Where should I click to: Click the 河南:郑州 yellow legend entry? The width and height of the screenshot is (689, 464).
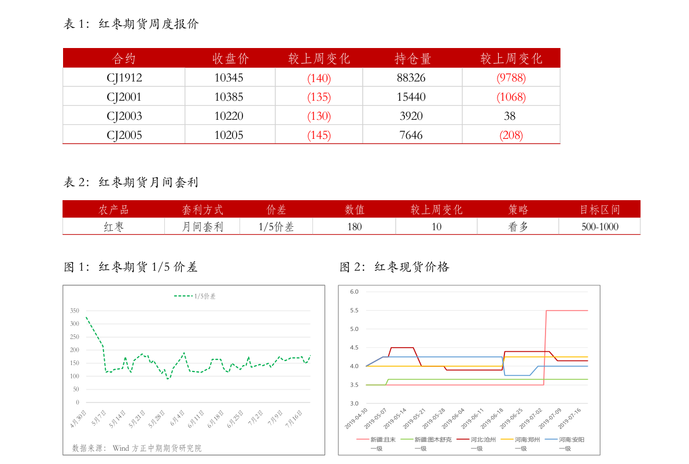(520, 443)
